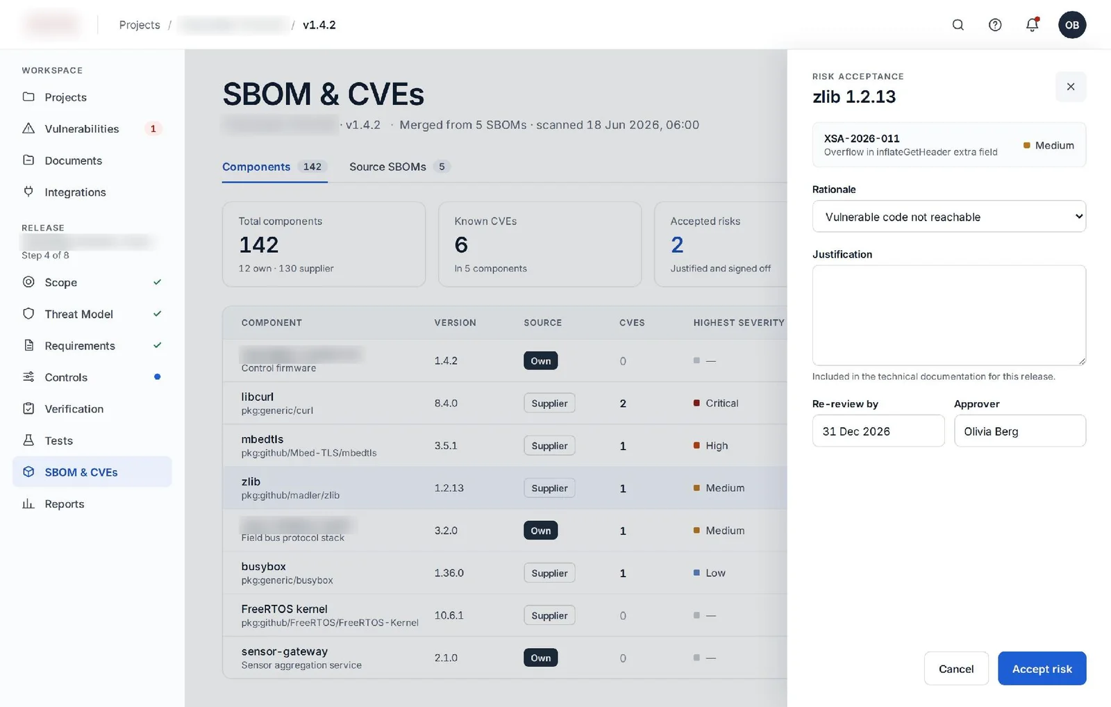Screen dimensions: 1111x707
Task: Open the Tests step
Action: click(92, 440)
